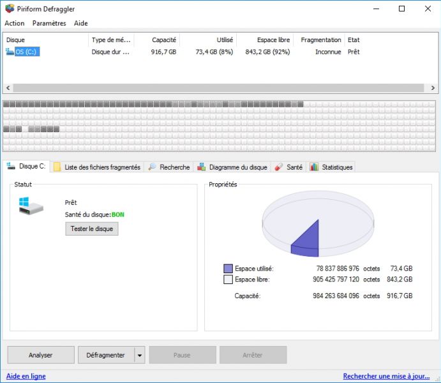
Task: Click the Espace libre white color swatch
Action: coord(228,280)
